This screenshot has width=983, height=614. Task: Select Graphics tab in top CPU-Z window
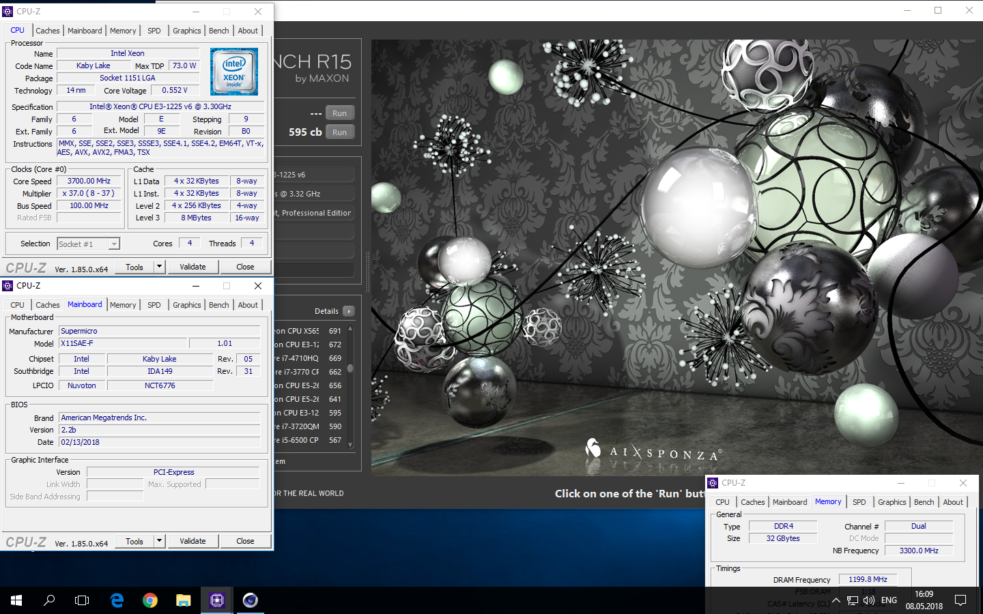point(187,31)
